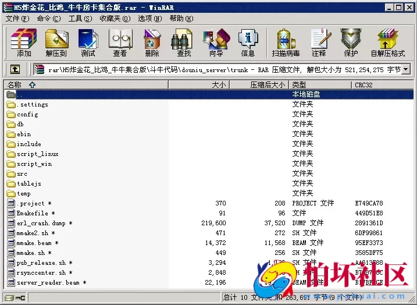The width and height of the screenshot is (417, 305).
Task: Click the Add (添加) toolbar icon
Action: click(24, 42)
